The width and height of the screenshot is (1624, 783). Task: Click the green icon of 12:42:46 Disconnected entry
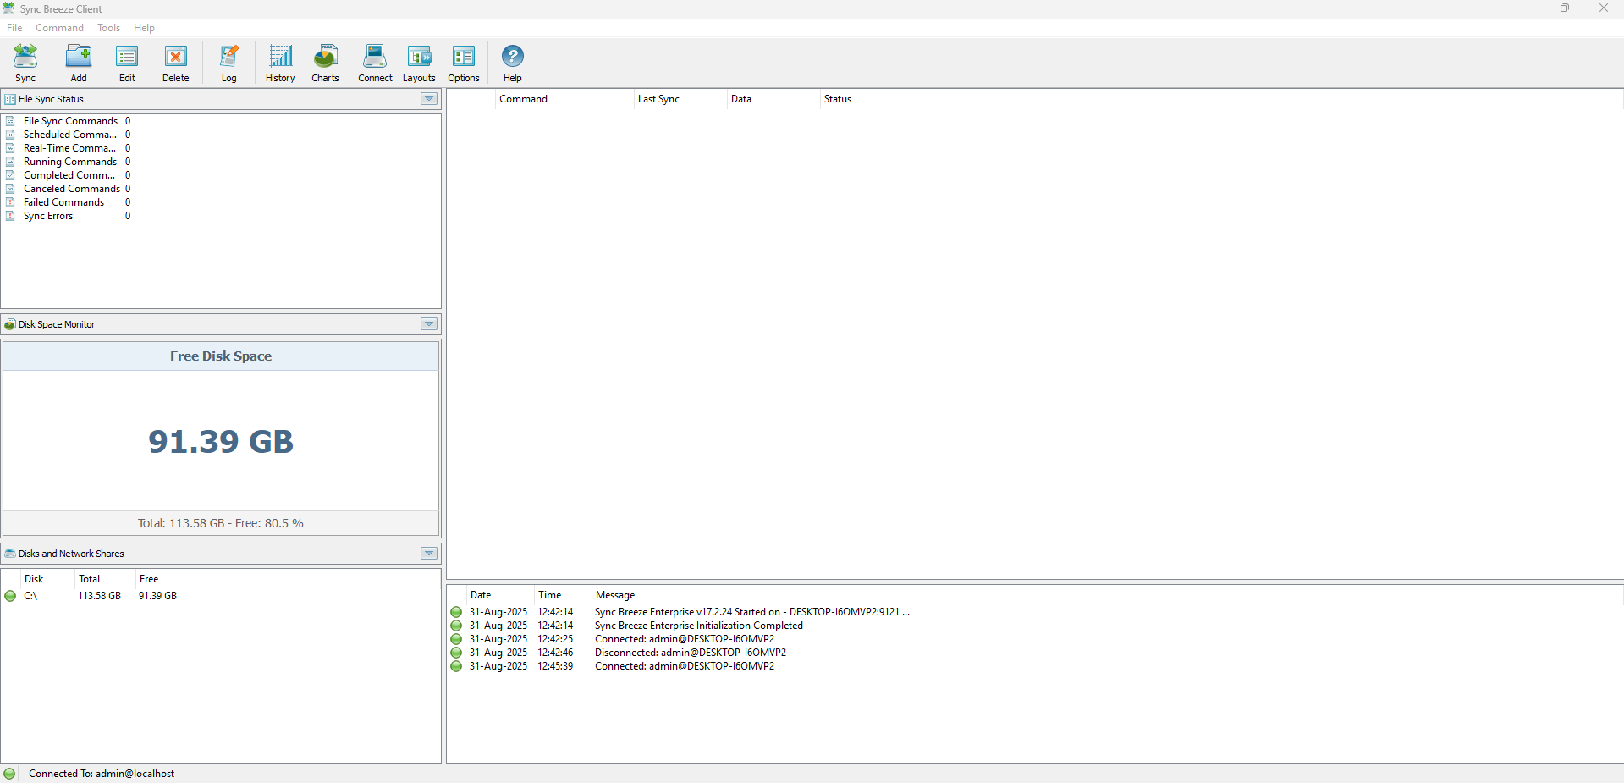click(456, 653)
